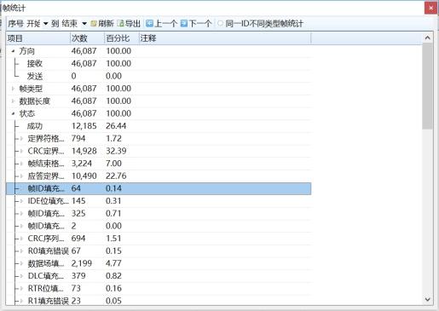The height and width of the screenshot is (311, 439).
Task: Expand the 帧类型 tree node
Action: (13, 89)
